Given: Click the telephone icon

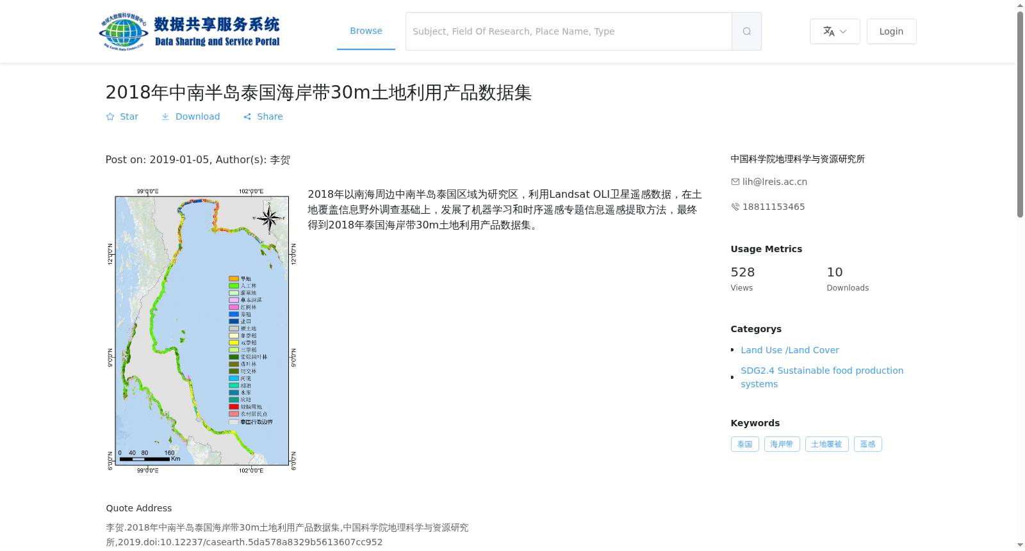Looking at the screenshot, I should pos(735,207).
